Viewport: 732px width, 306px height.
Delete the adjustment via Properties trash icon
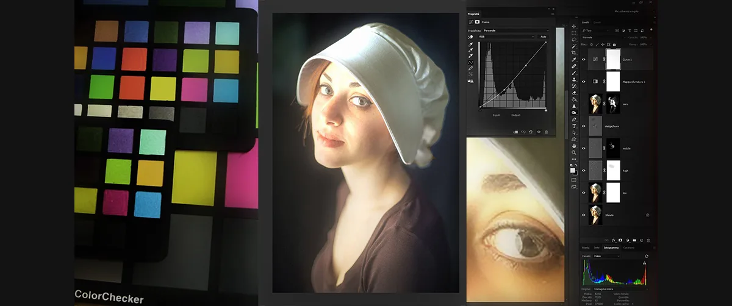tap(546, 131)
